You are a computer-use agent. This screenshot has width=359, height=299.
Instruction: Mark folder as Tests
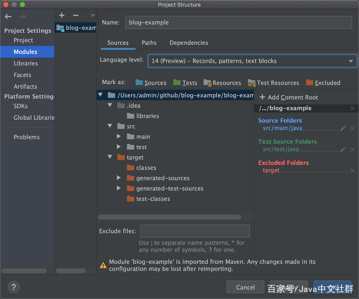(185, 82)
